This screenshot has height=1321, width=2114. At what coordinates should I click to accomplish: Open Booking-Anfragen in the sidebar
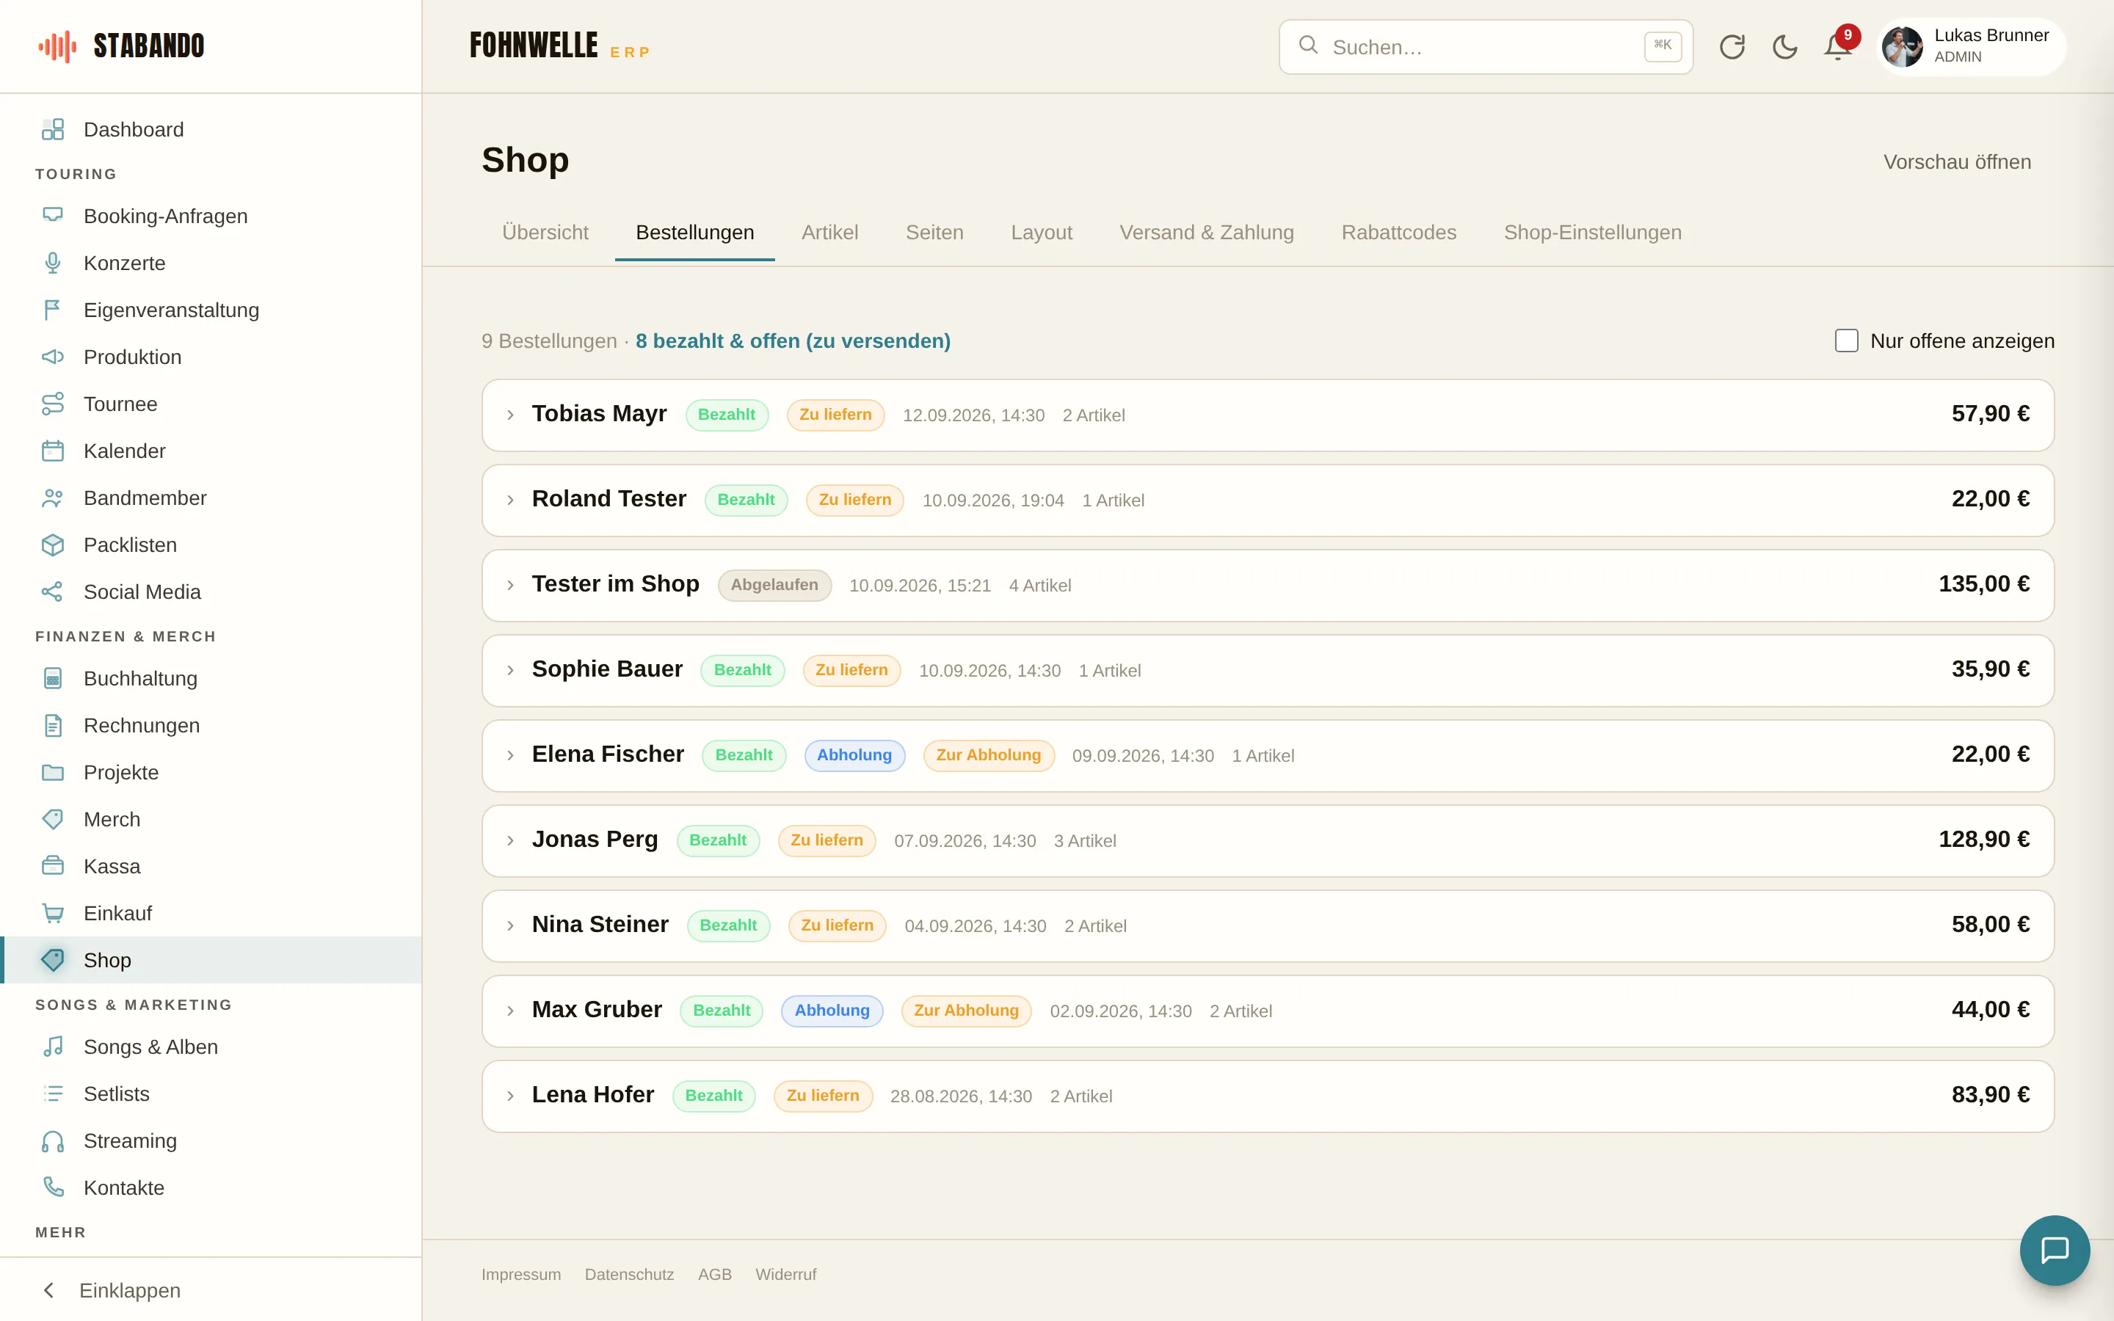pos(211,216)
